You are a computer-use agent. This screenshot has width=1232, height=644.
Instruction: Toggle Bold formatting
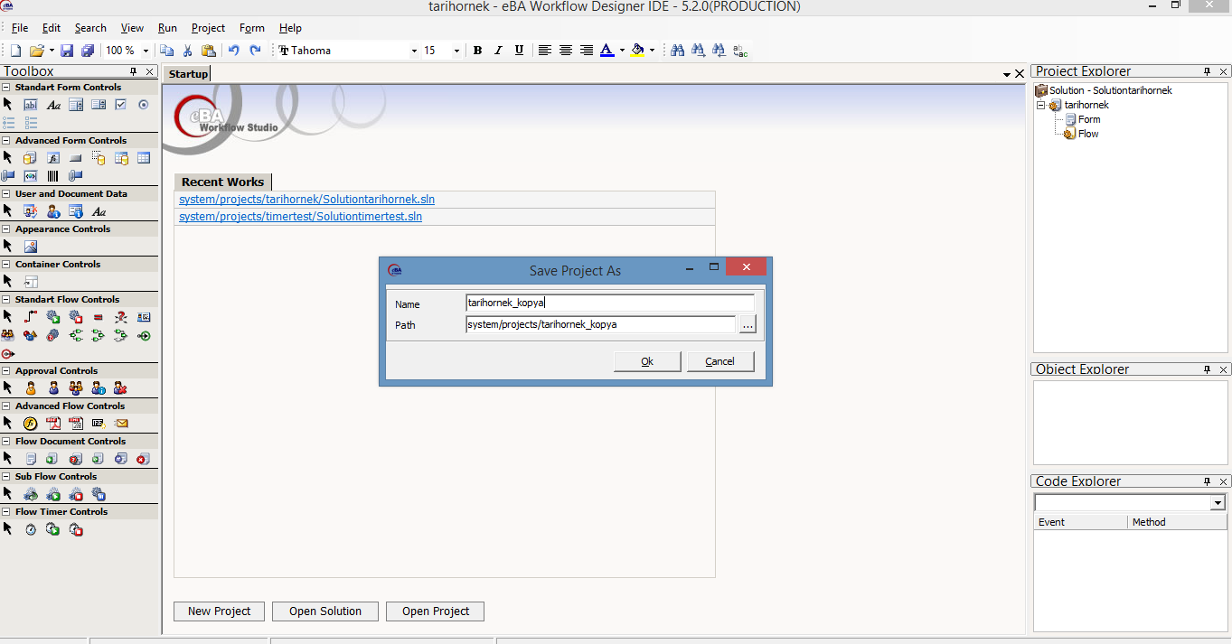click(x=477, y=51)
